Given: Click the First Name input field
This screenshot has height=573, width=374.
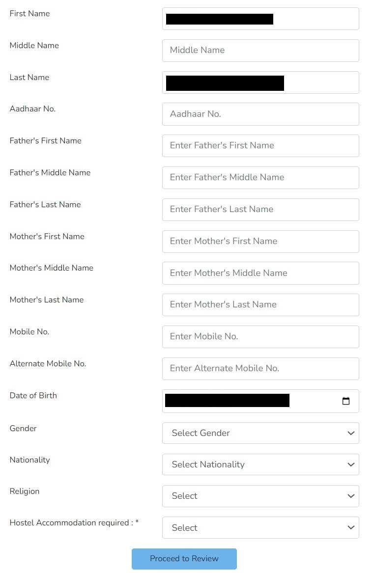Looking at the screenshot, I should point(260,19).
